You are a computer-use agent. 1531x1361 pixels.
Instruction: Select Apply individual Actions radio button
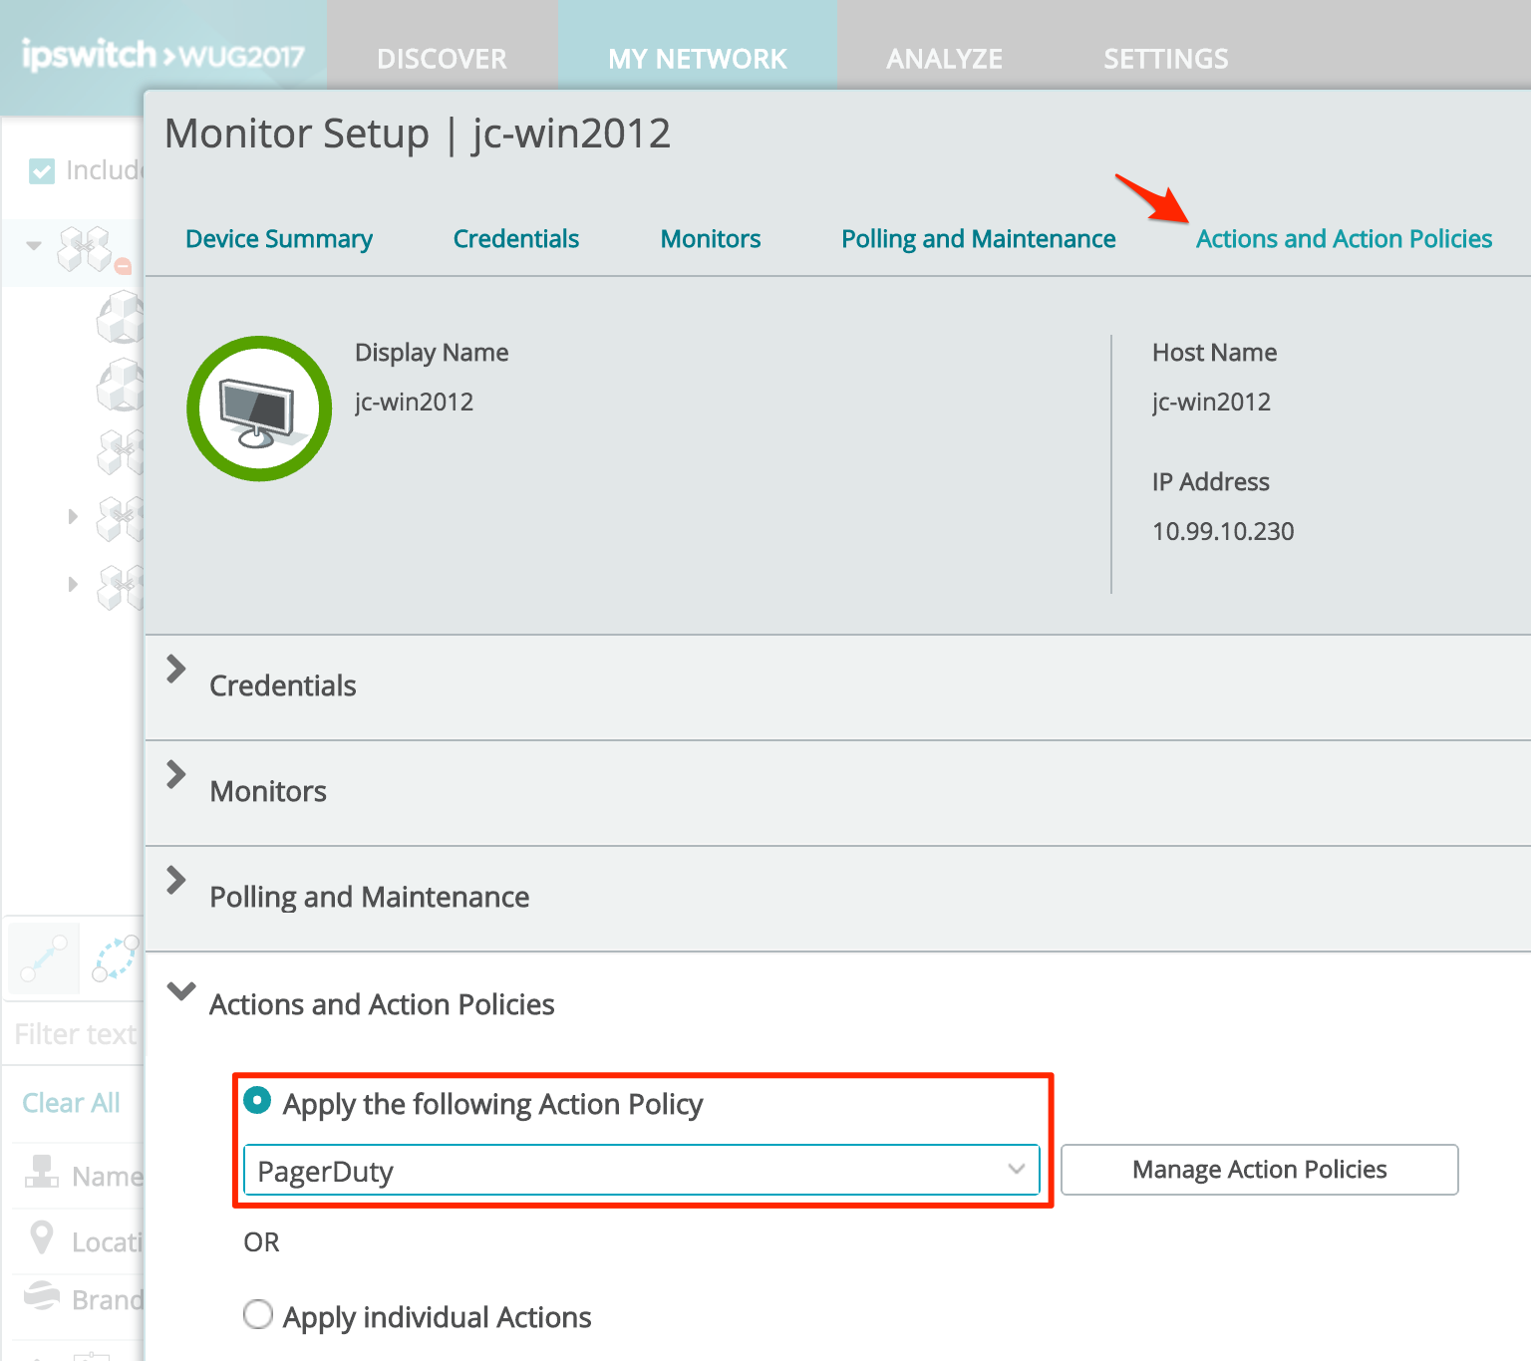[x=258, y=1315]
